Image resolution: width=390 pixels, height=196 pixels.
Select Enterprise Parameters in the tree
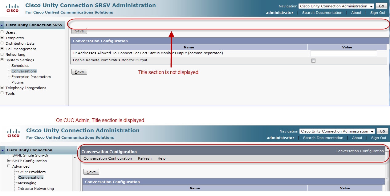[x=31, y=77]
